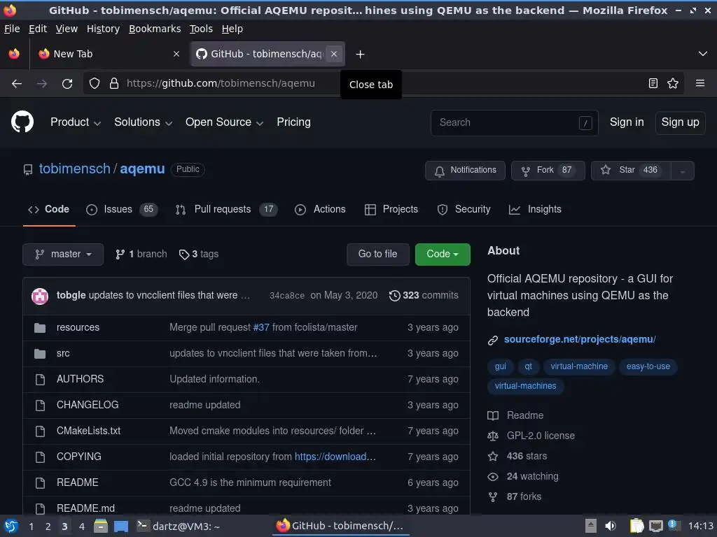Screen dimensions: 717x537
Task: Click the virtual-machine topic tag
Action: [x=579, y=366]
